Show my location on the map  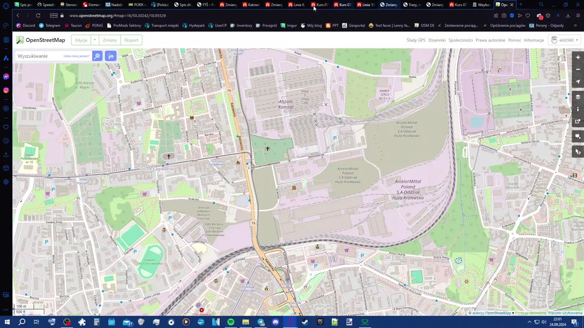click(578, 82)
